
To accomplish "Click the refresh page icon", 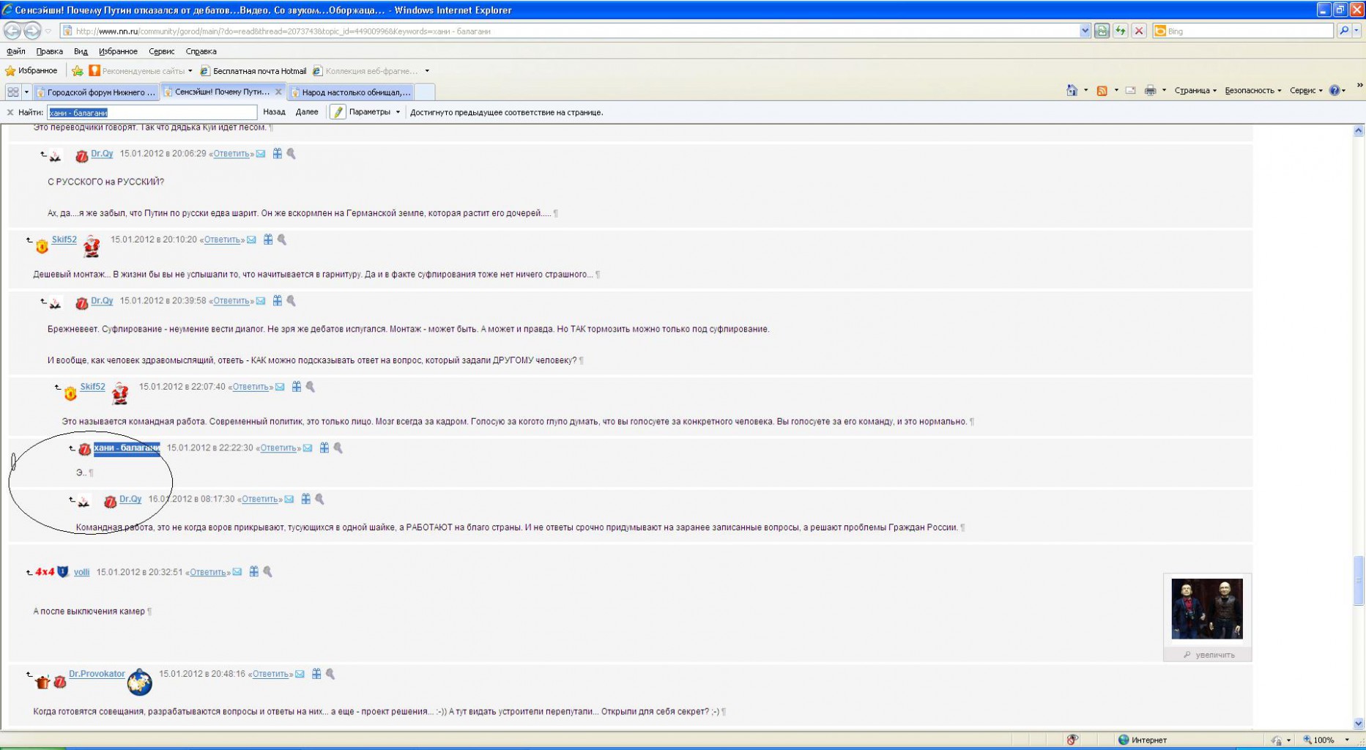I will point(1120,31).
